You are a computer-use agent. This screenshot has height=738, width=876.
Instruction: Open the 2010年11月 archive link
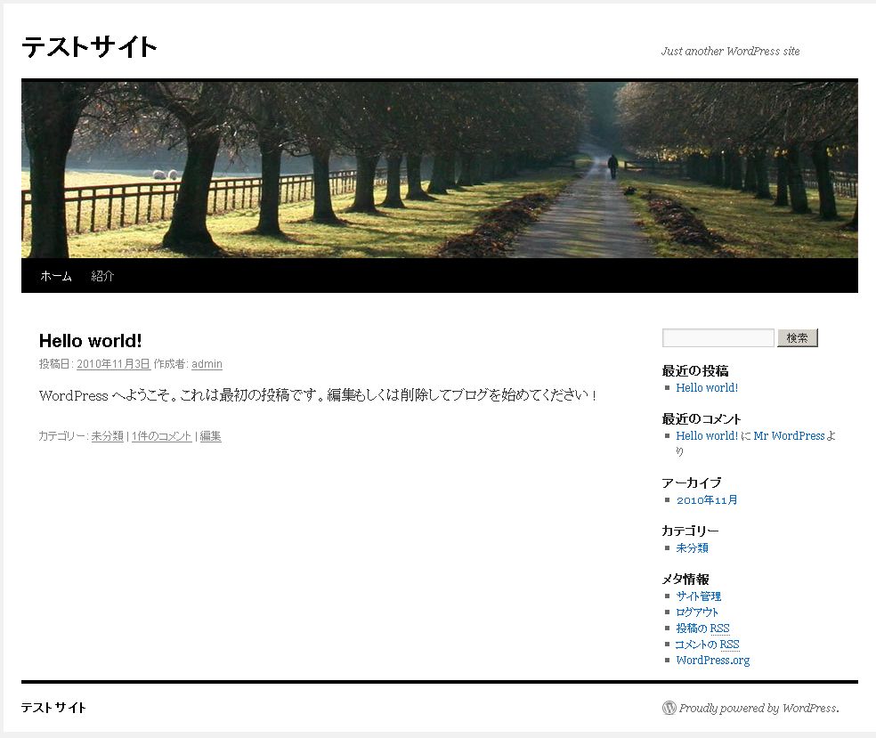click(x=707, y=500)
